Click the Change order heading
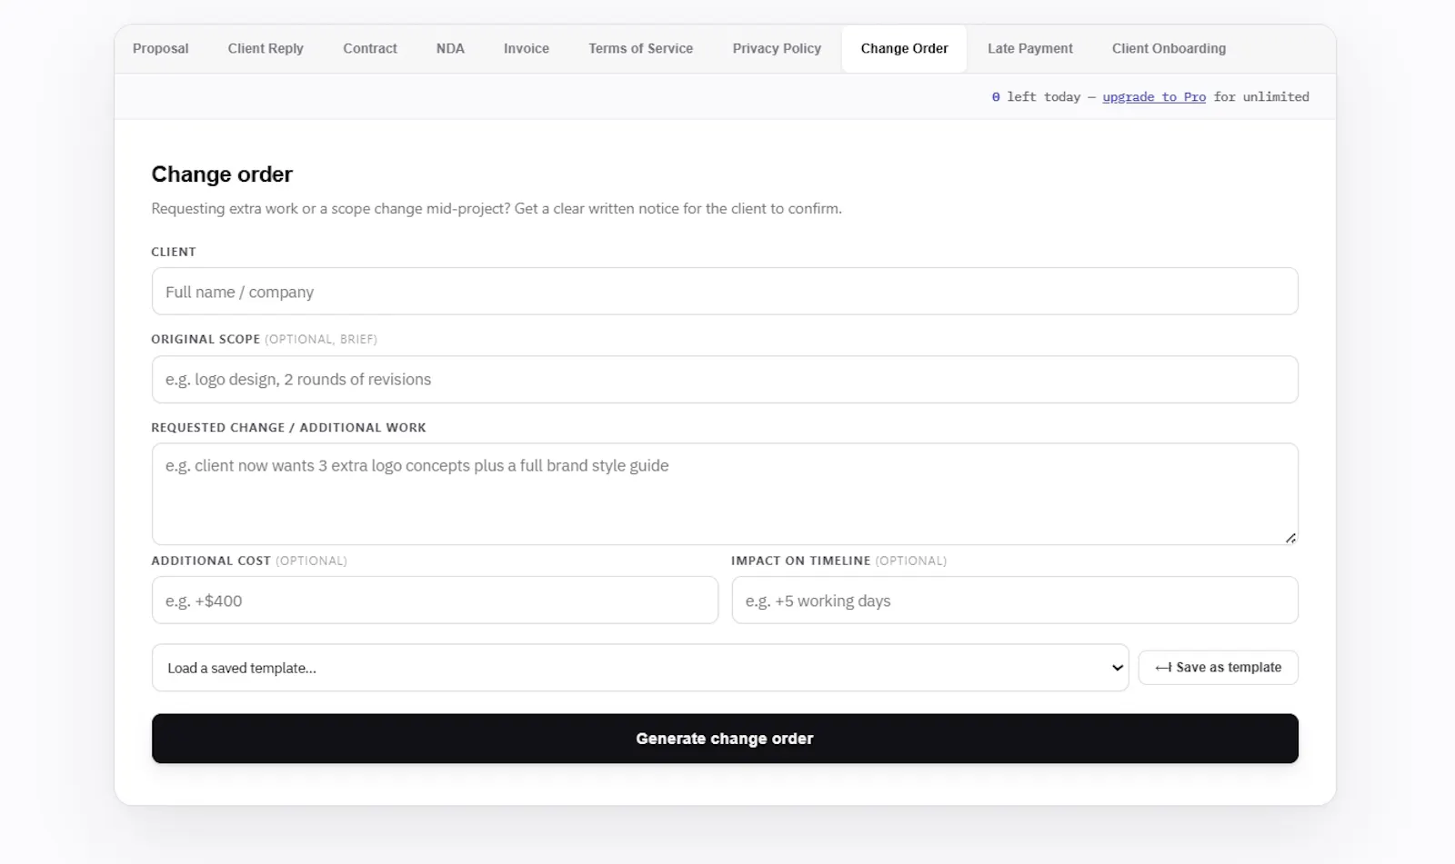The image size is (1455, 864). pos(222,174)
